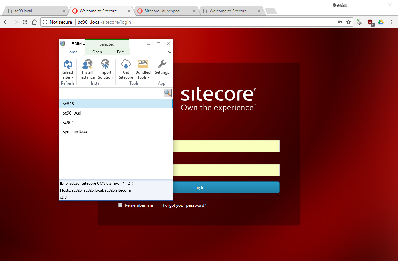Click the SIM instance search field
This screenshot has width=398, height=261.
[111, 93]
